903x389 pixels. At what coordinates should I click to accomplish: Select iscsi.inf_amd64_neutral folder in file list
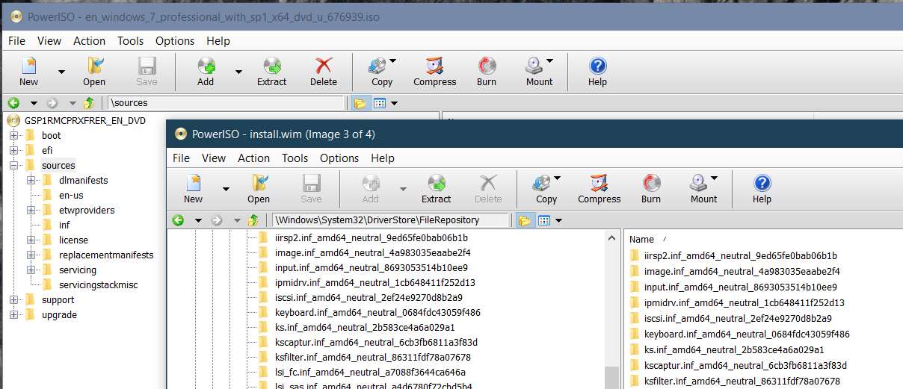pos(736,318)
